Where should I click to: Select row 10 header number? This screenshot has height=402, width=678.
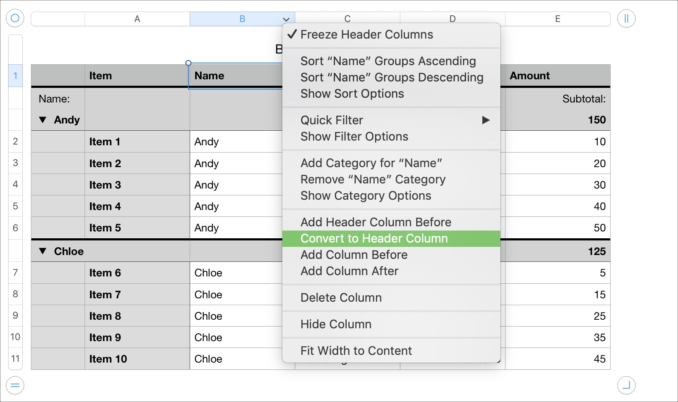(x=15, y=337)
